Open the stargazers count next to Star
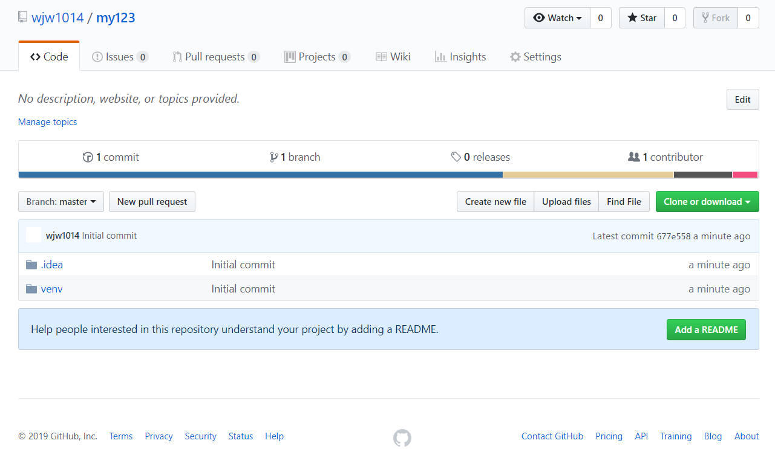Screen dimensions: 775x449 [x=675, y=18]
